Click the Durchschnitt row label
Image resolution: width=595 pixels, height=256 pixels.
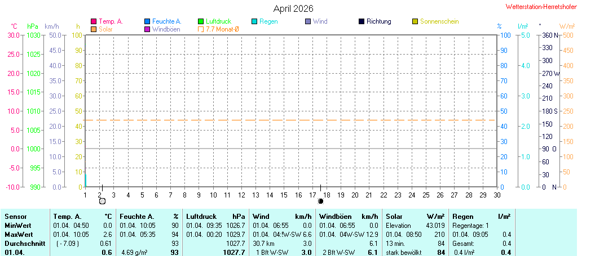[24, 243]
